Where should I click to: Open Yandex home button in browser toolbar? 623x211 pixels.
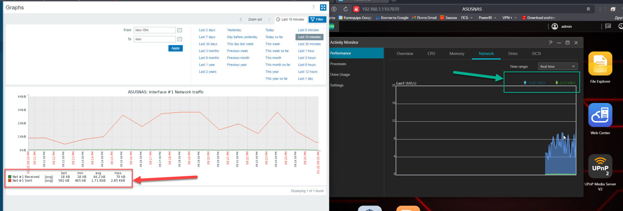334,9
